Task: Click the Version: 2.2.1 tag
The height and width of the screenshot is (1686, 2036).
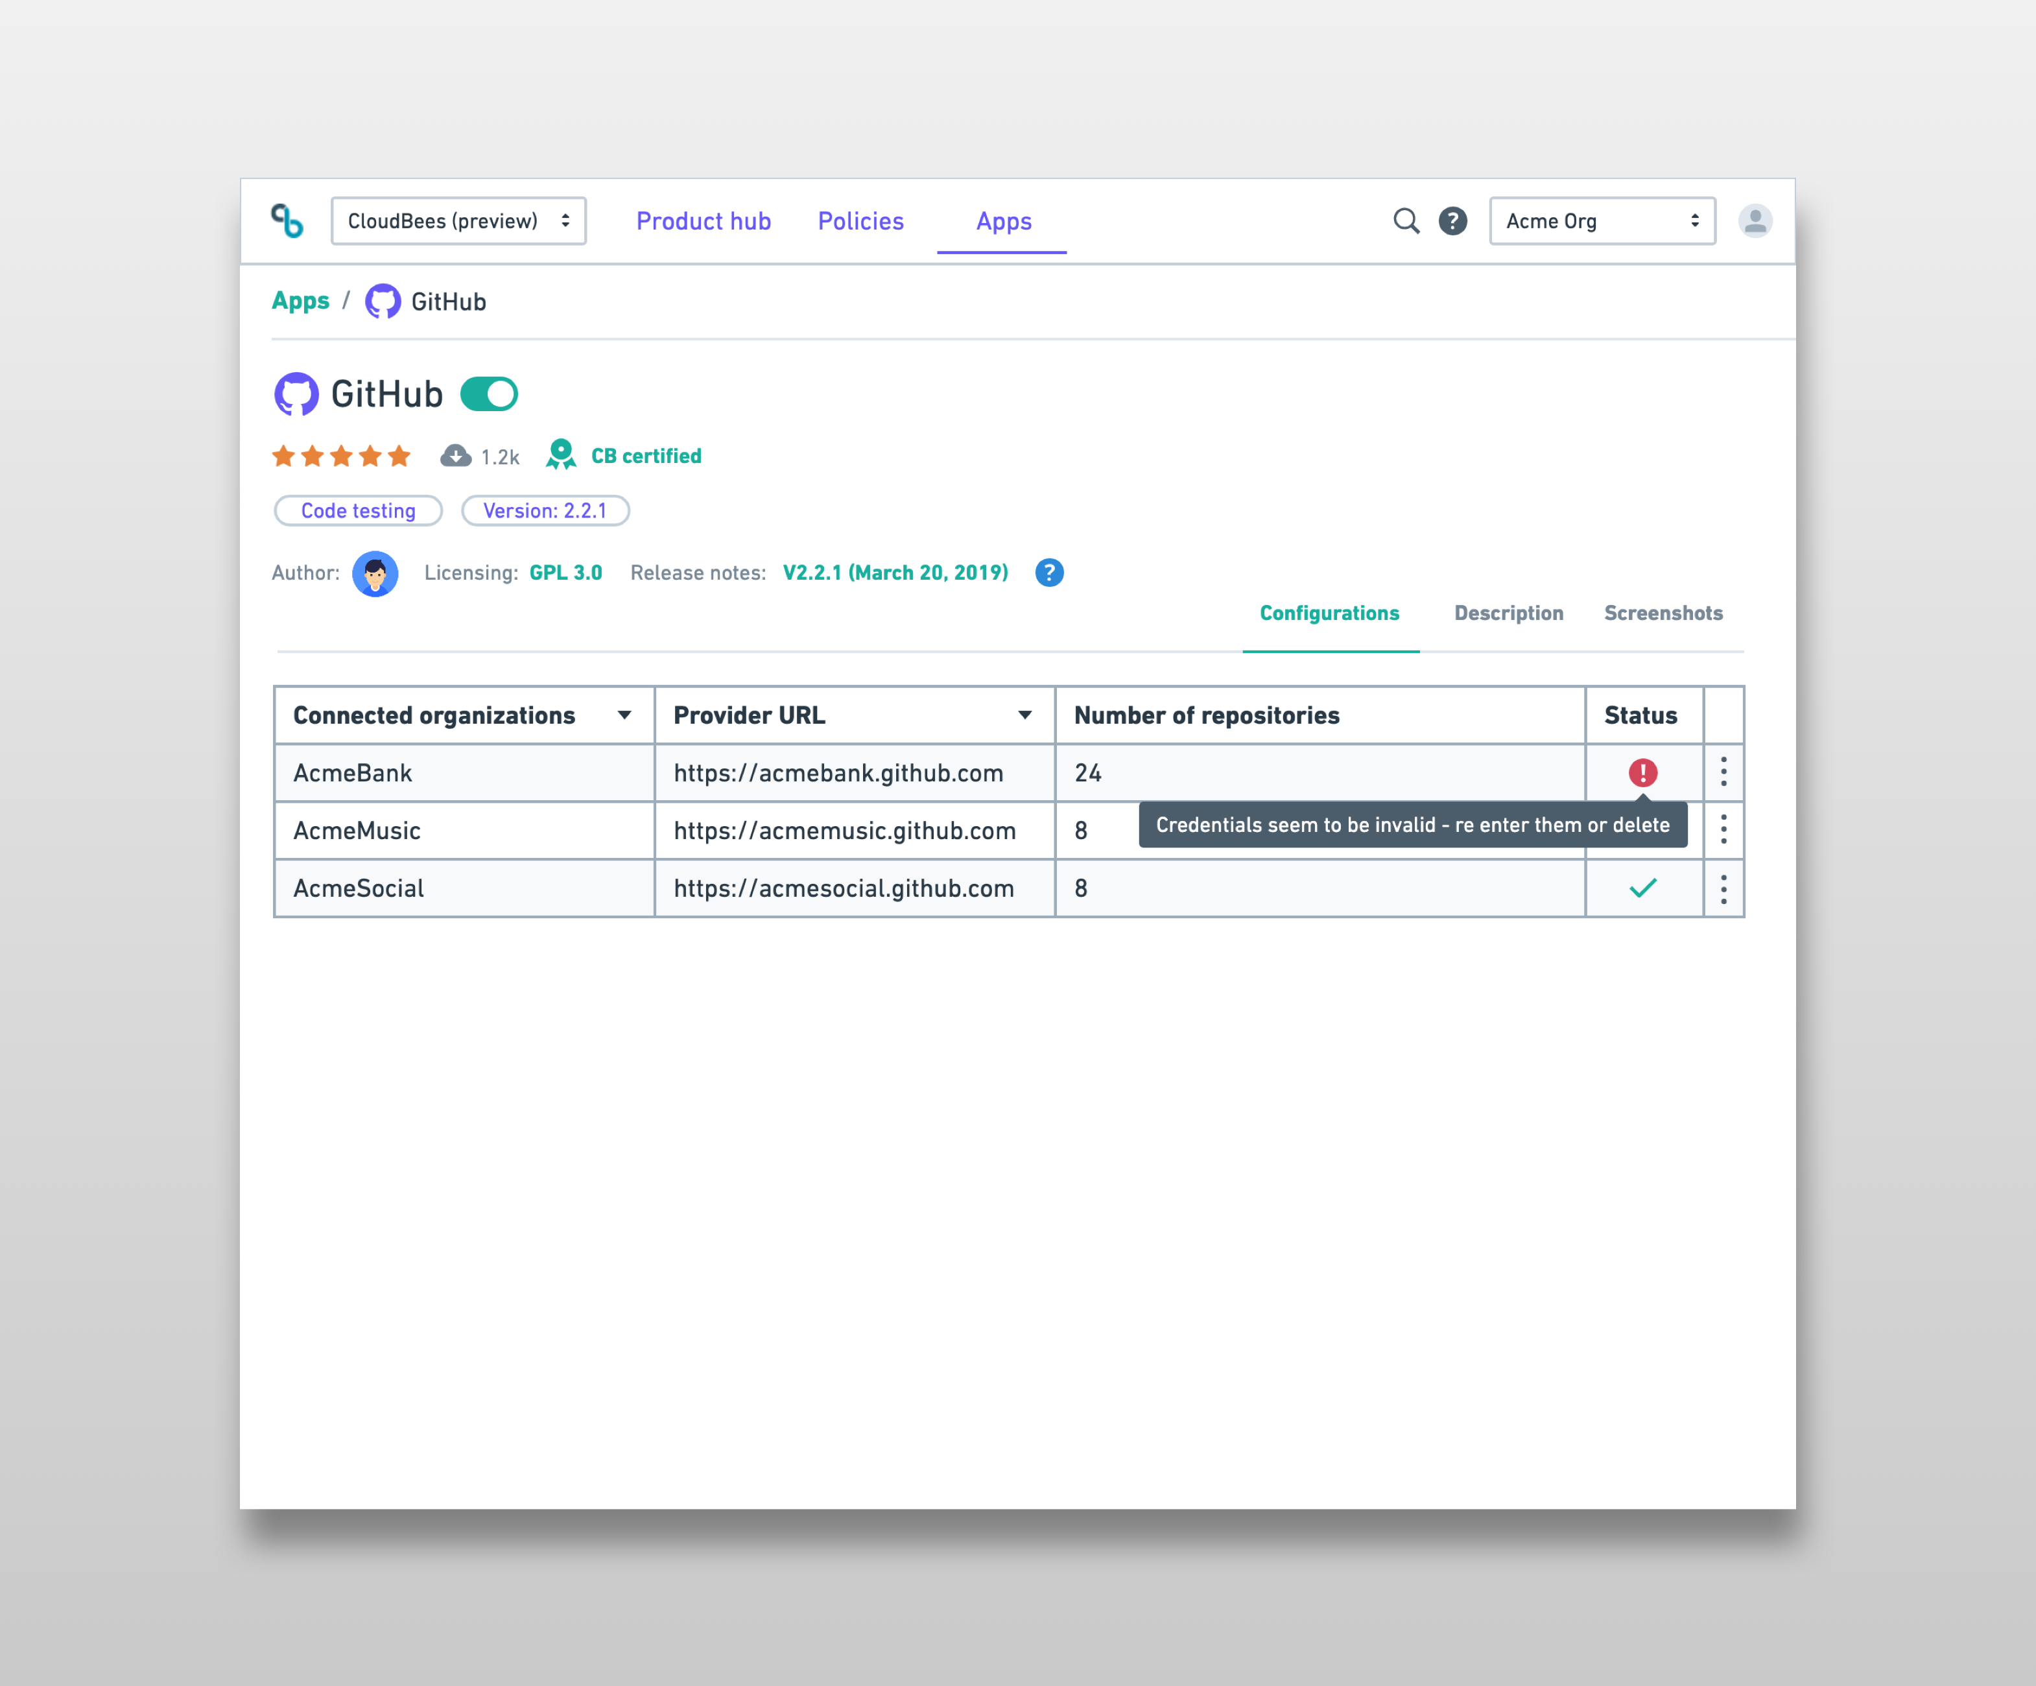Action: 545,511
